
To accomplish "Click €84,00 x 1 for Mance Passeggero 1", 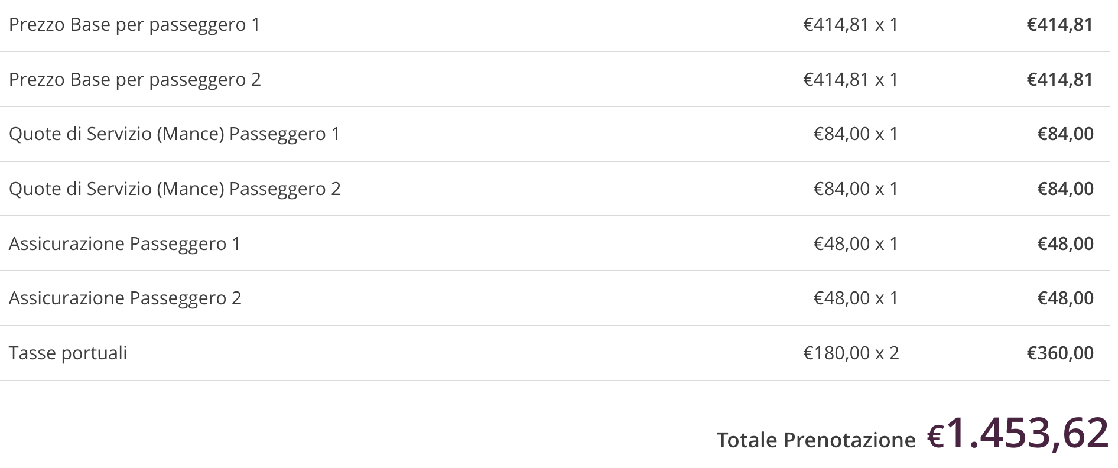I will (856, 134).
